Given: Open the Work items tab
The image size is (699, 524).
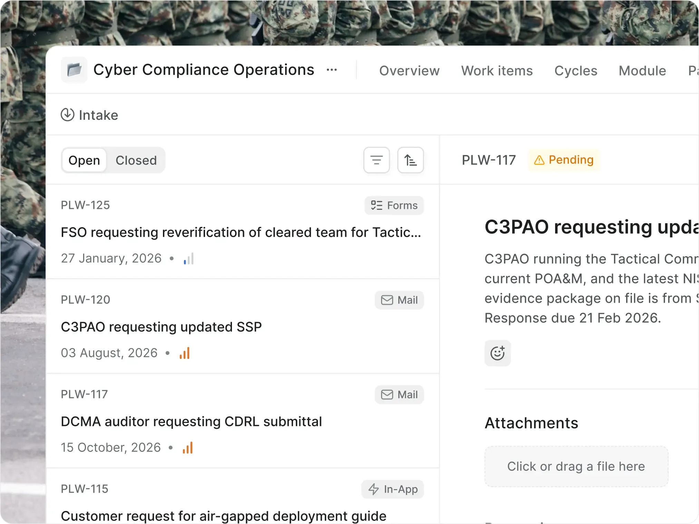Looking at the screenshot, I should pyautogui.click(x=497, y=70).
